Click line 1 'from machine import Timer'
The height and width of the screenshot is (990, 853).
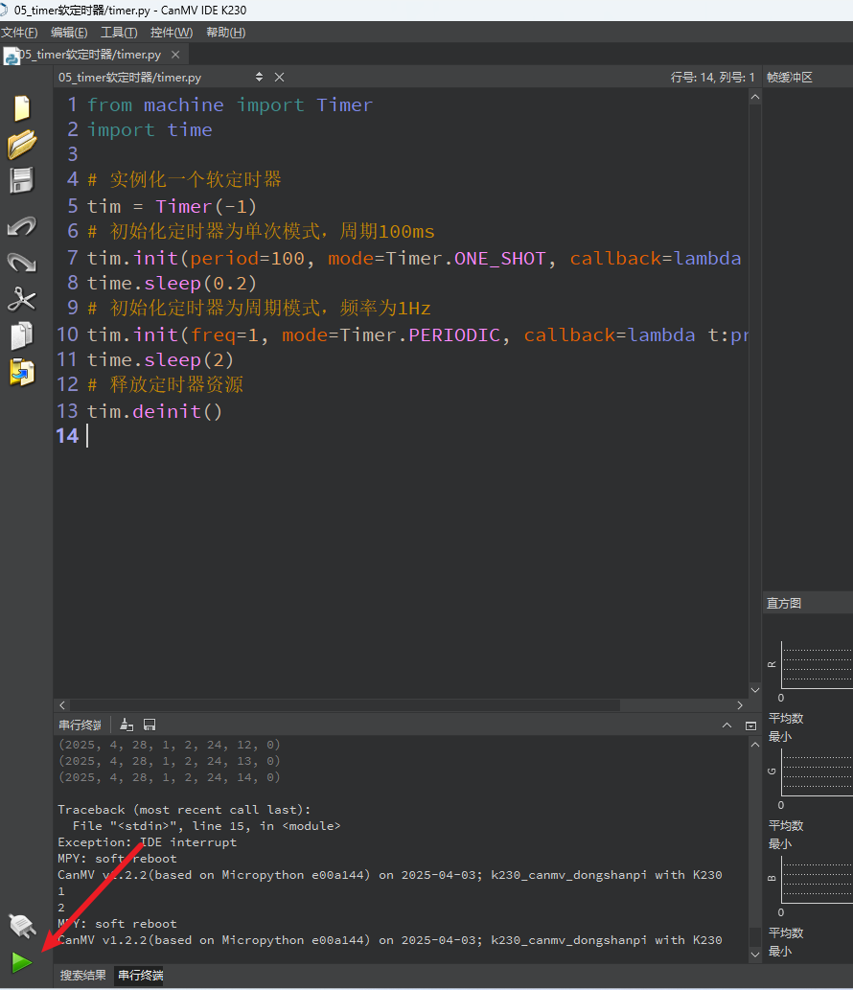(x=230, y=104)
